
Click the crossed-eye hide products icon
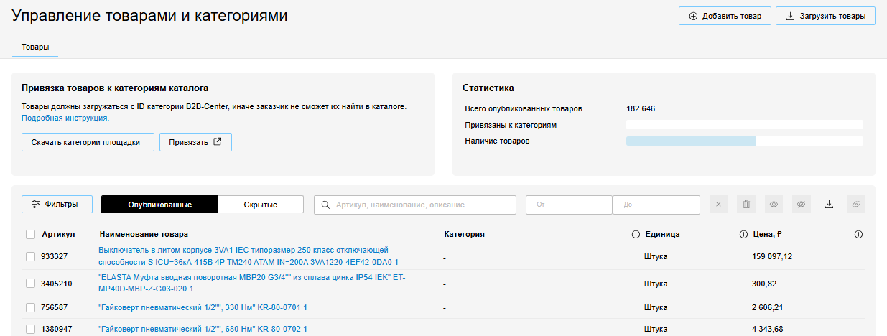click(x=801, y=205)
